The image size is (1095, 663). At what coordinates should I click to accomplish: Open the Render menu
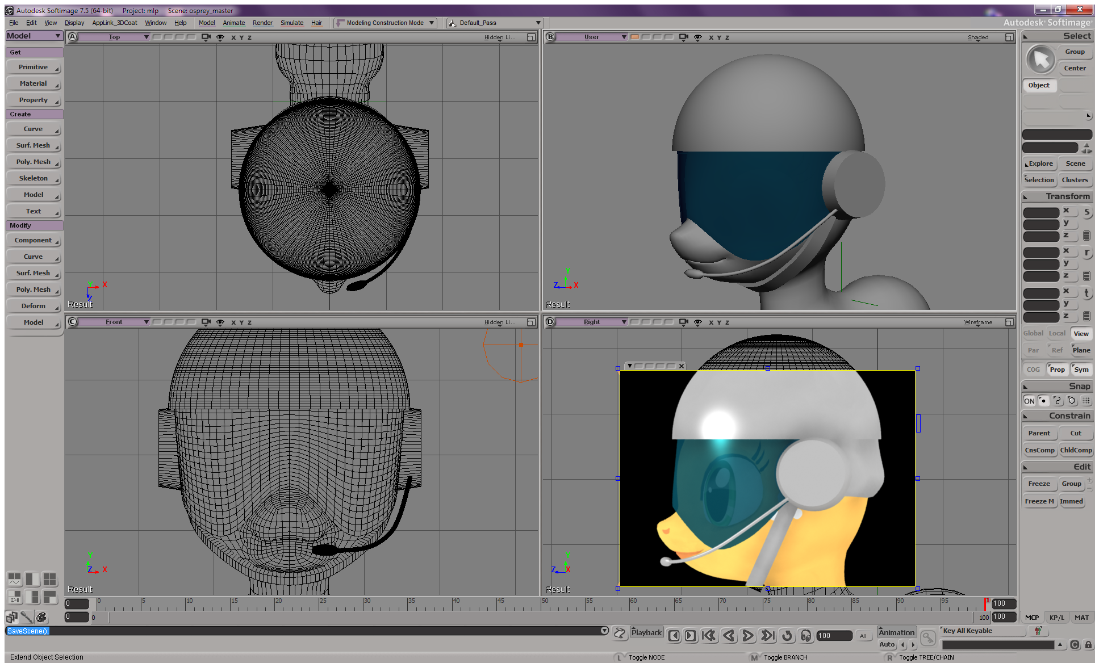point(262,23)
